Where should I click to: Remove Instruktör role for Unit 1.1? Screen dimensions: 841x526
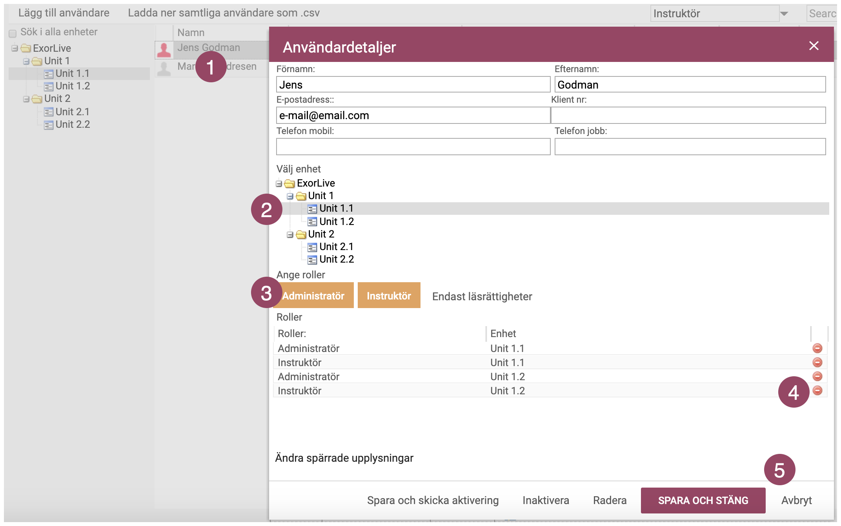817,362
